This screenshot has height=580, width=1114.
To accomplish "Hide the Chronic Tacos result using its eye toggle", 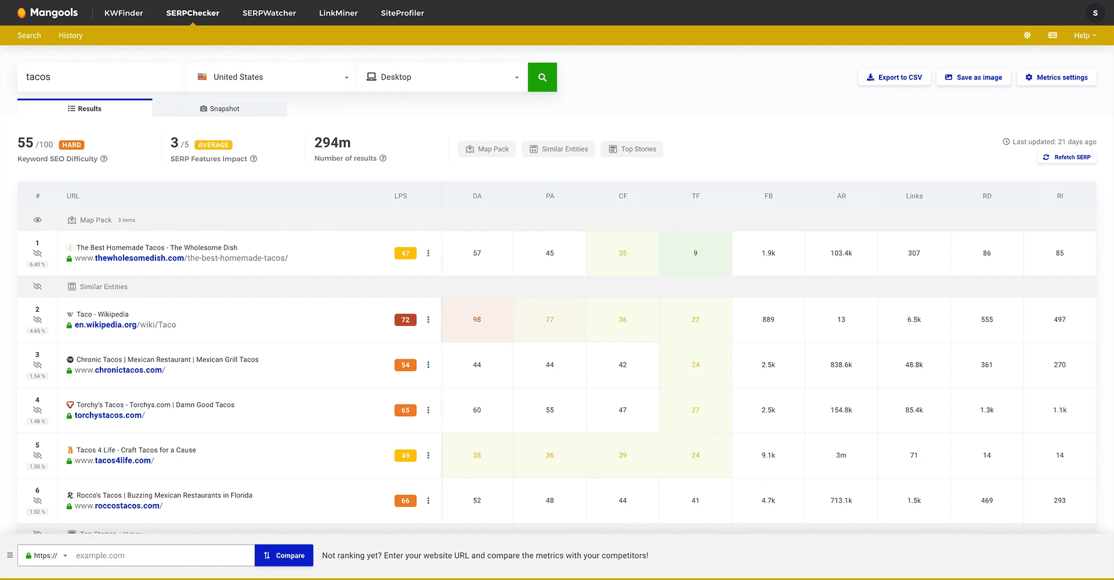I will 37,365.
